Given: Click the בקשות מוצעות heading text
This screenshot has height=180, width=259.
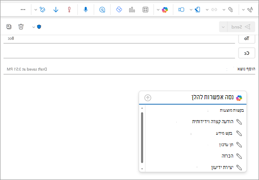Looking at the screenshot, I should tap(232, 110).
